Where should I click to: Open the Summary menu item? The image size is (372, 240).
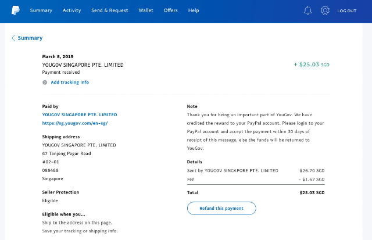(41, 10)
